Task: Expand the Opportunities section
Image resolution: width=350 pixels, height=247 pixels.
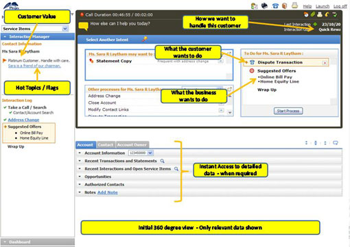Action: pos(80,177)
